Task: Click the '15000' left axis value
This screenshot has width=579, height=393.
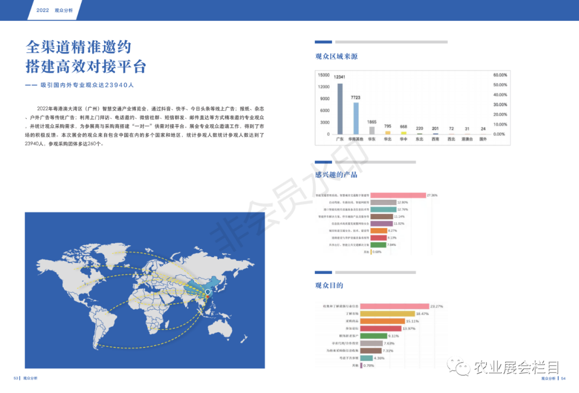Action: tap(323, 75)
